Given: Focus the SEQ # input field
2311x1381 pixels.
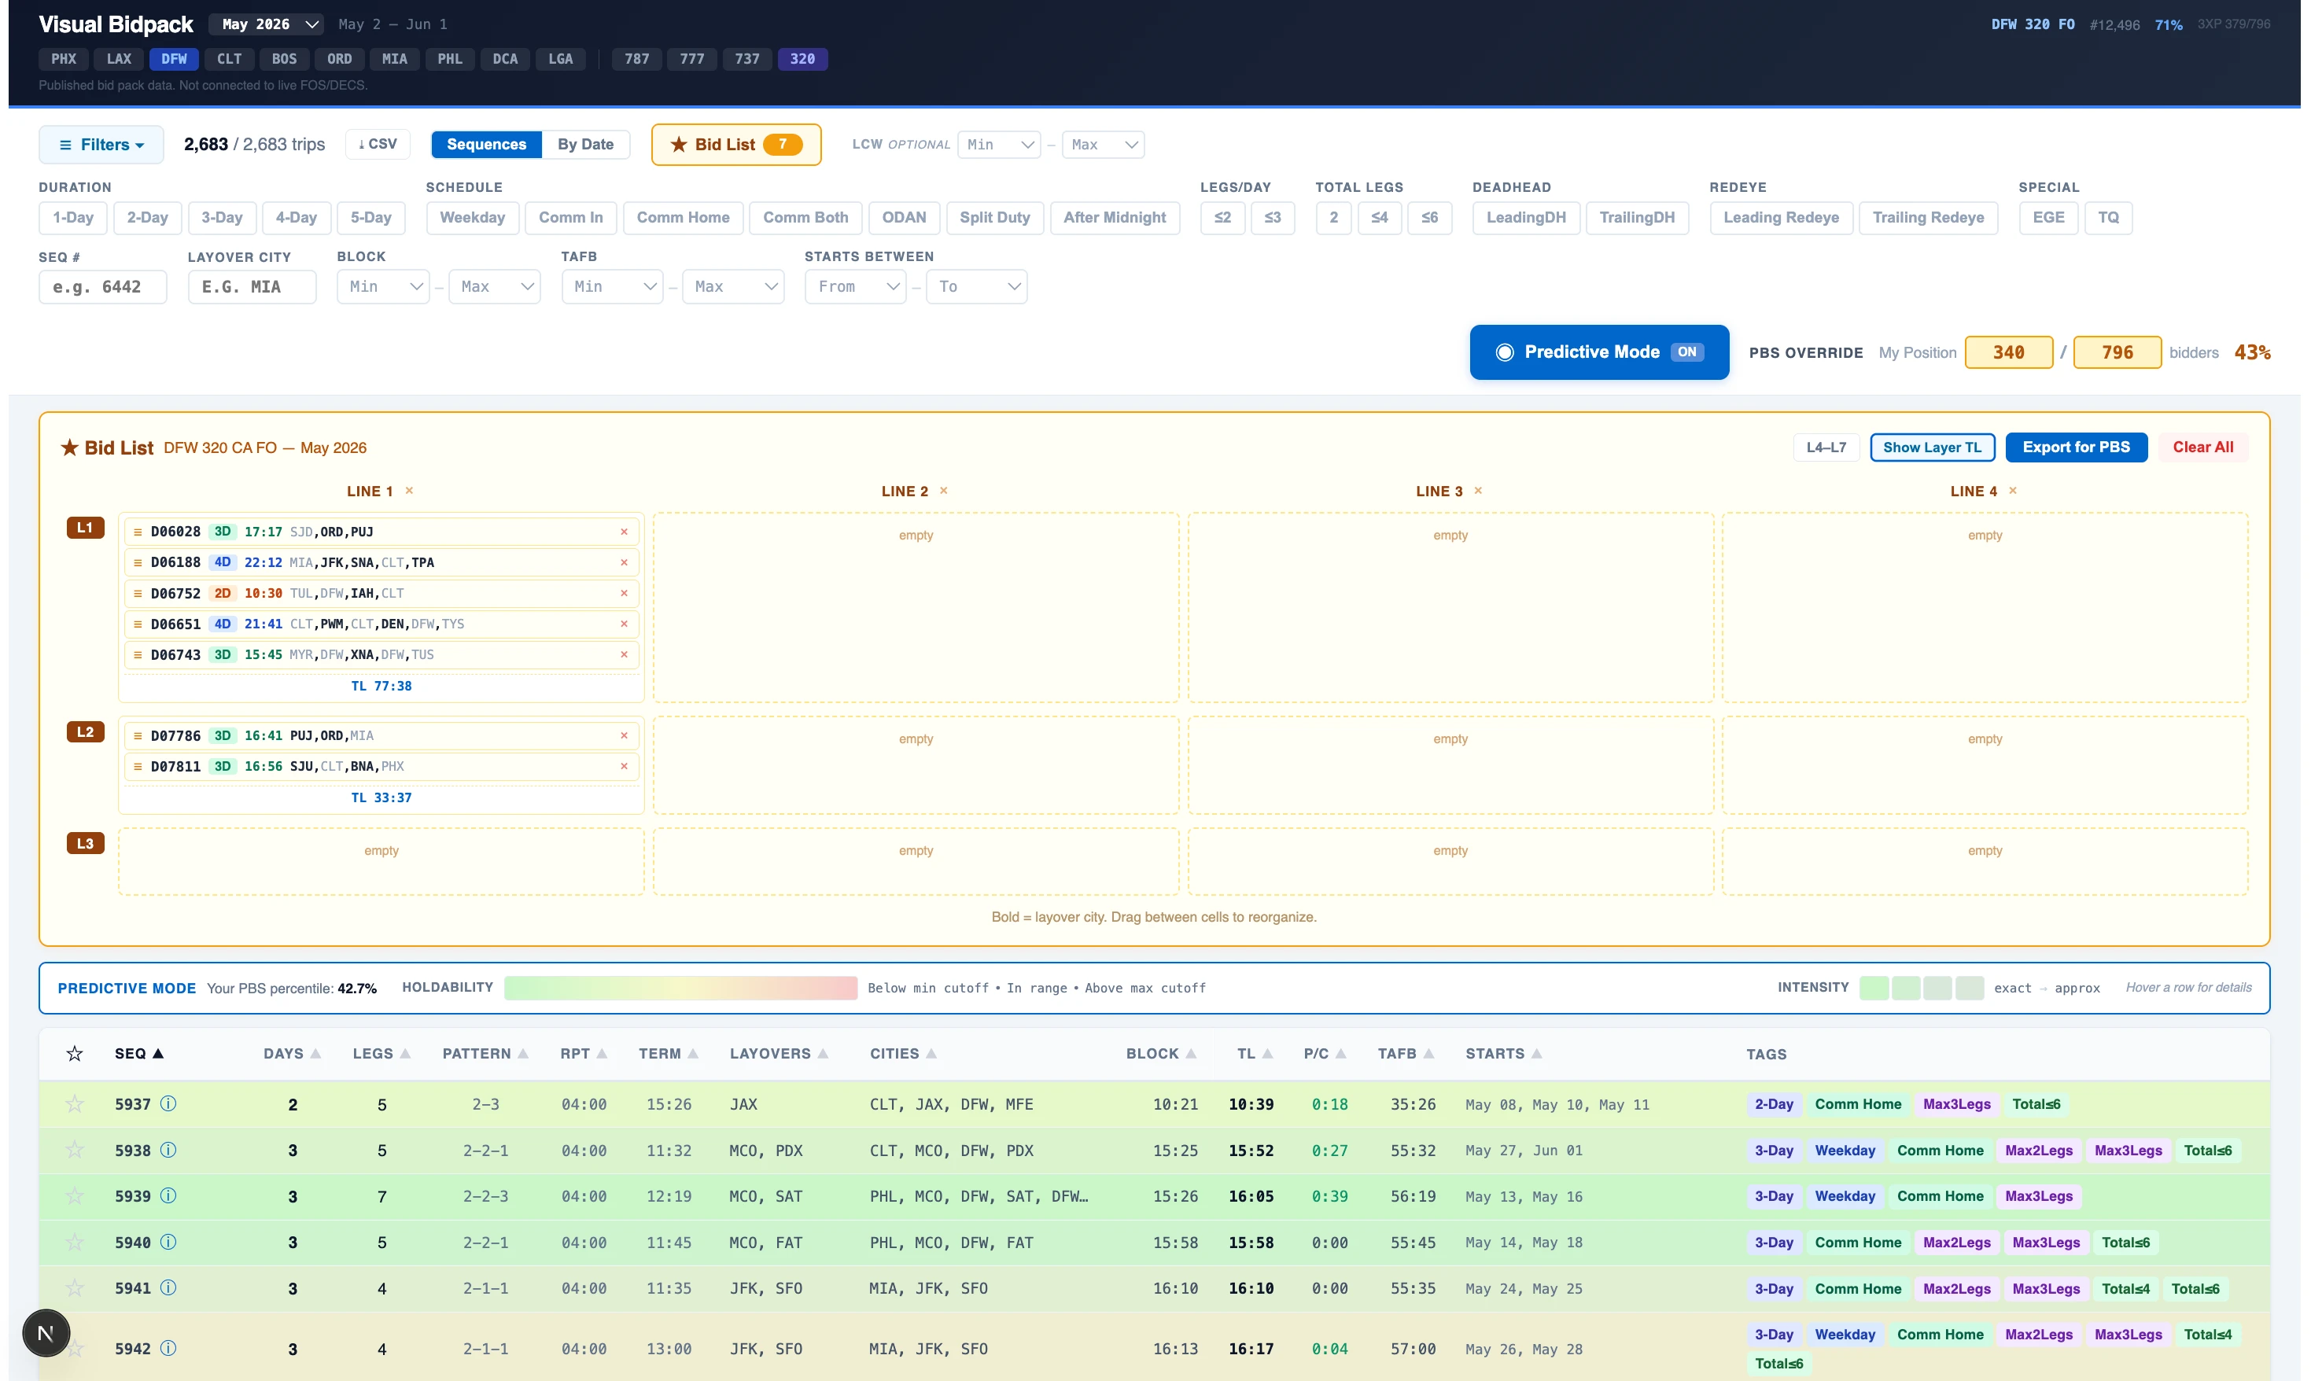Looking at the screenshot, I should click(x=102, y=286).
